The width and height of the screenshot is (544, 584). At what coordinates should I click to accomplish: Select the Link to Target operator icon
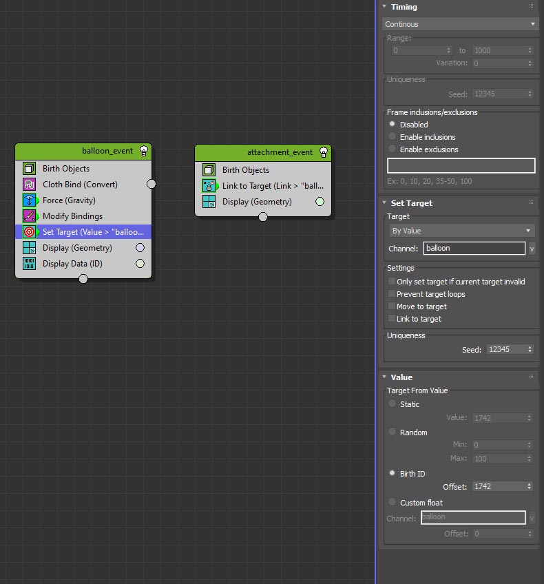pyautogui.click(x=209, y=186)
